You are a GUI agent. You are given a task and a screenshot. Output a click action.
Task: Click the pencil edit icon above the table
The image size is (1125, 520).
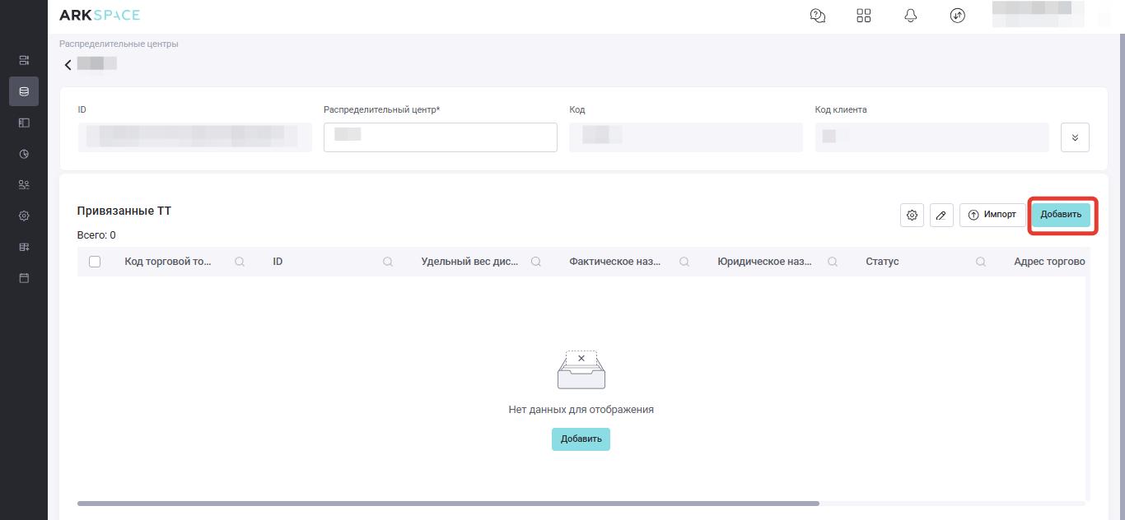tap(941, 215)
